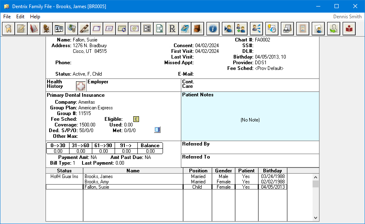Click the blue S icon near deductible

pyautogui.click(x=157, y=130)
